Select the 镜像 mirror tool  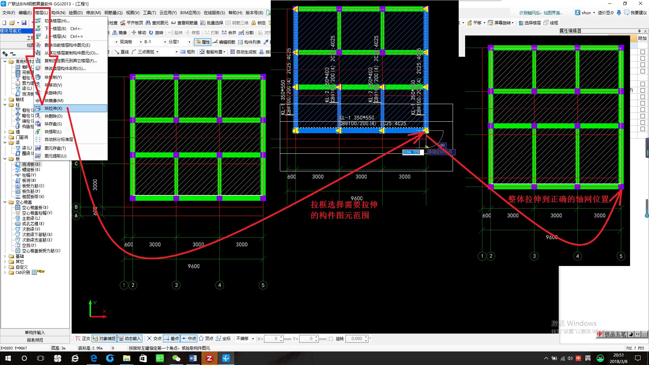pos(120,32)
